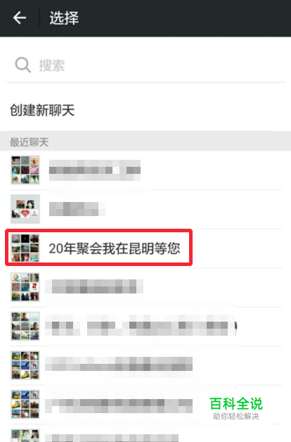The width and height of the screenshot is (291, 442).
Task: Tap the back arrow in header
Action: tap(20, 18)
